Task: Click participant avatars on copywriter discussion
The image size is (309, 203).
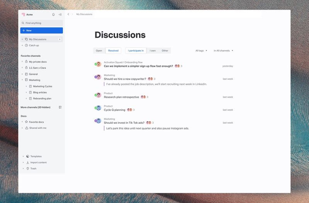Action: pyautogui.click(x=150, y=79)
